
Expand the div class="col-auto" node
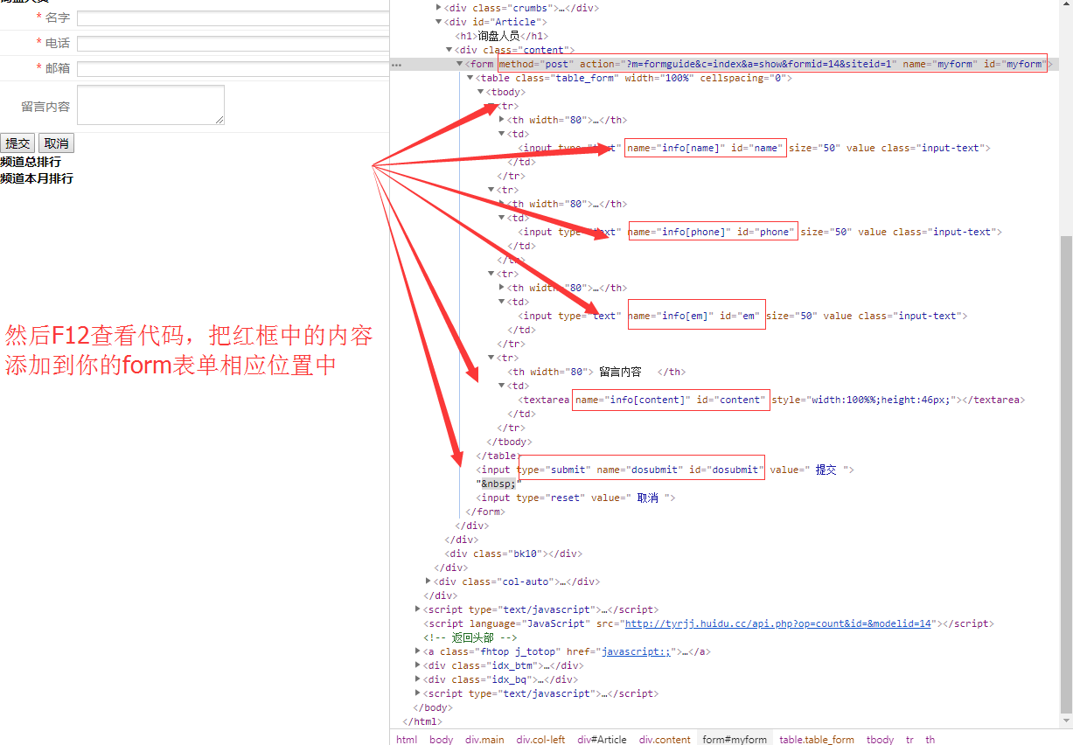pos(428,581)
